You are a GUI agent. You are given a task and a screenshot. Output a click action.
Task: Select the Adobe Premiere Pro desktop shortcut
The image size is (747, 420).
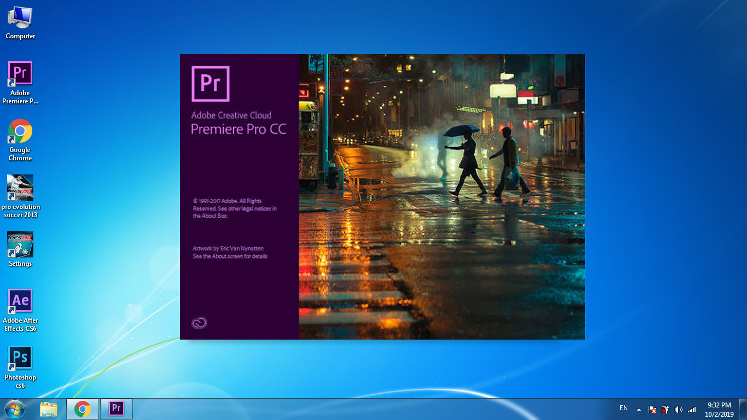tap(20, 82)
